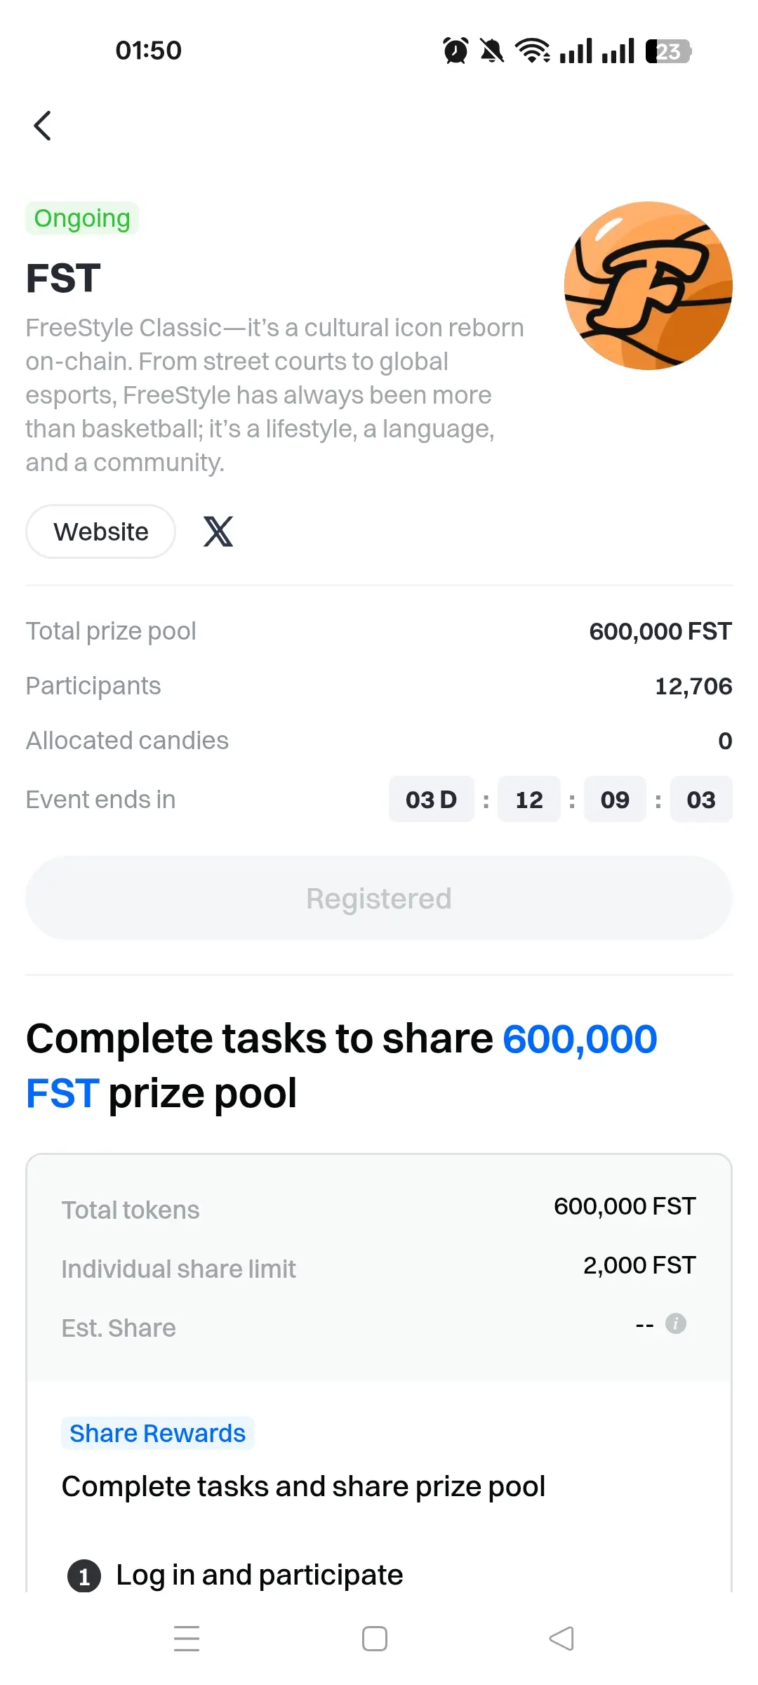
Task: Open the X (Twitter) profile icon
Action: point(218,531)
